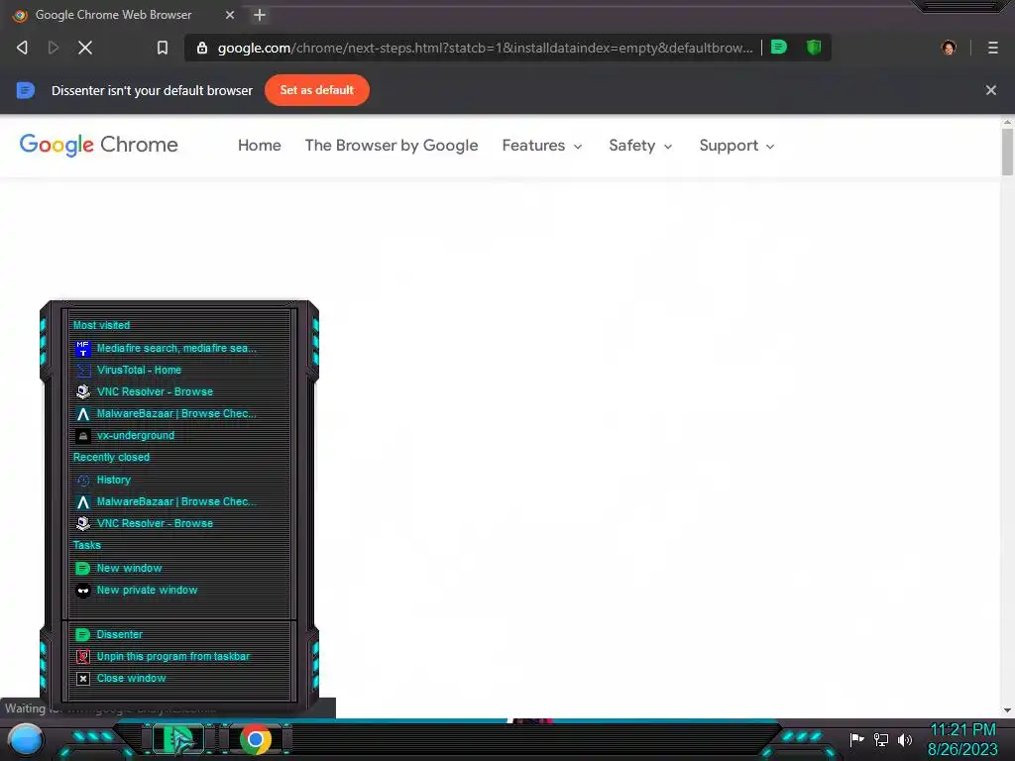Click the address bar URL

(x=485, y=48)
